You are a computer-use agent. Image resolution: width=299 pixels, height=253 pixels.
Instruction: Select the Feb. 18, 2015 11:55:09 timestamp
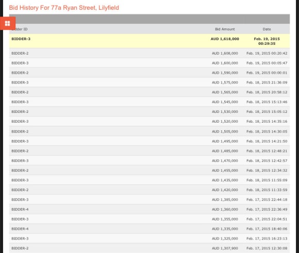click(x=267, y=180)
